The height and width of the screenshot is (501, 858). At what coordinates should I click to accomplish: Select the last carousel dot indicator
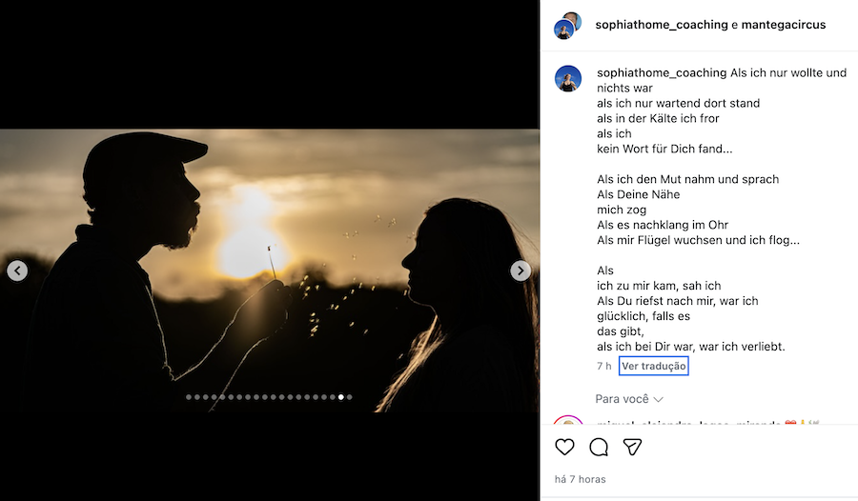350,397
